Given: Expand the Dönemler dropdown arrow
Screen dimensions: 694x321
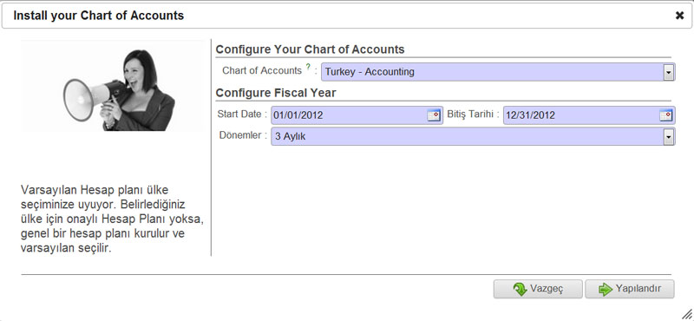Looking at the screenshot, I should tap(668, 137).
